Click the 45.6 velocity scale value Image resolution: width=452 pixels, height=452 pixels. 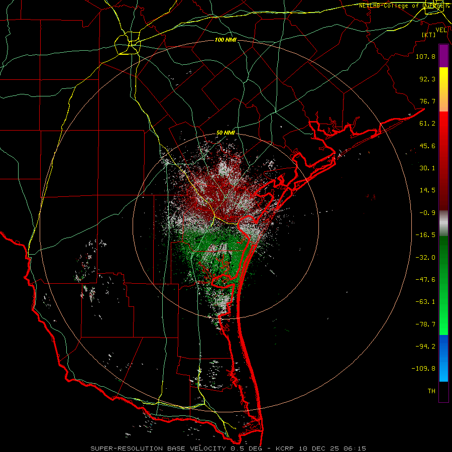click(x=427, y=146)
